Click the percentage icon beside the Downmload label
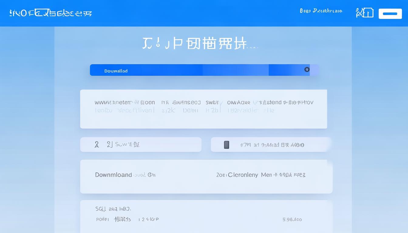Screen dimensions: 408x233 coord(152,175)
